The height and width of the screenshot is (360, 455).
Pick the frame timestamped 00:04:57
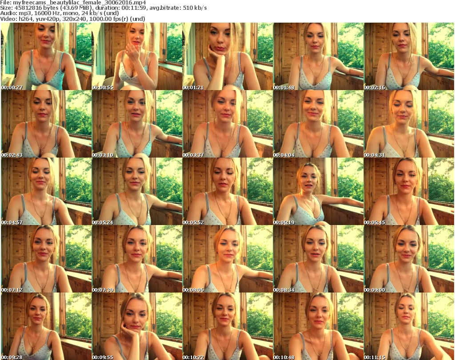coord(46,191)
